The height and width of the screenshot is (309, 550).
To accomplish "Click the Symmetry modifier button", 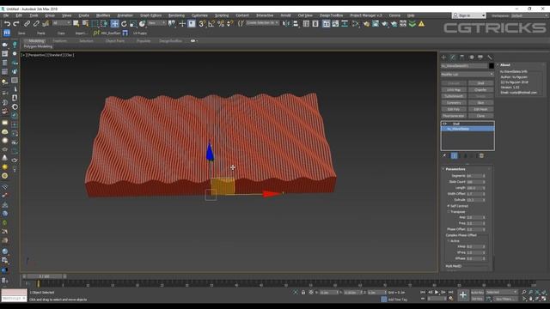I will pyautogui.click(x=454, y=103).
